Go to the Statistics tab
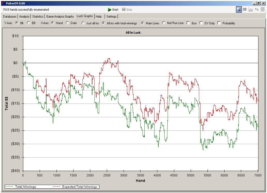The height and width of the screenshot is (193, 267). pos(38,17)
